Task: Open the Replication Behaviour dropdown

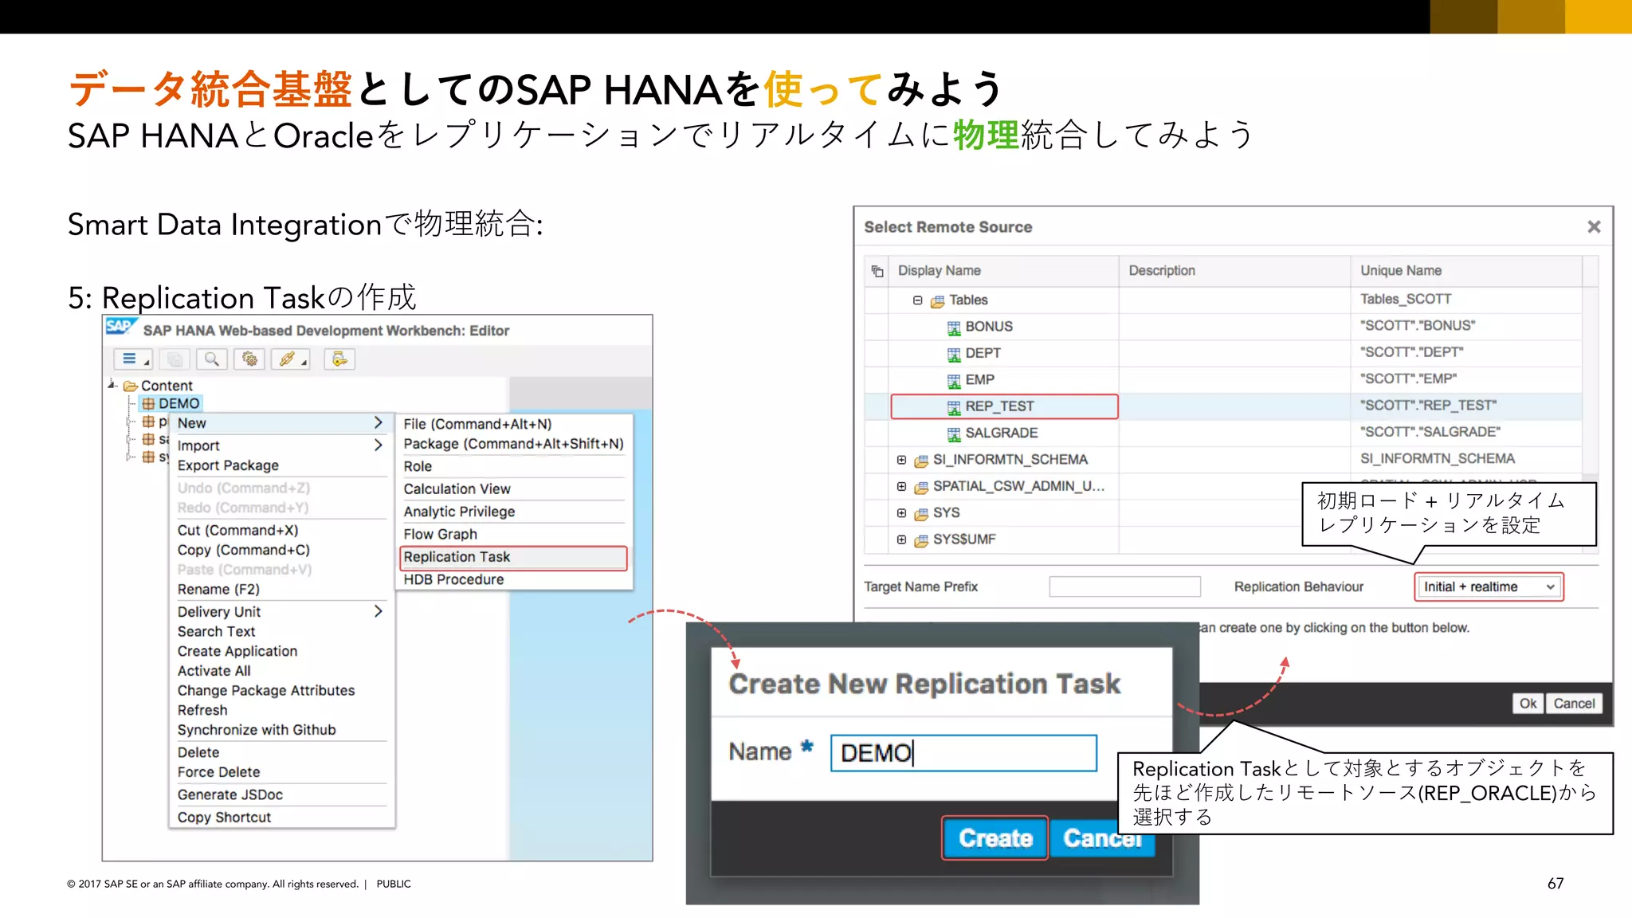Action: tap(1489, 586)
